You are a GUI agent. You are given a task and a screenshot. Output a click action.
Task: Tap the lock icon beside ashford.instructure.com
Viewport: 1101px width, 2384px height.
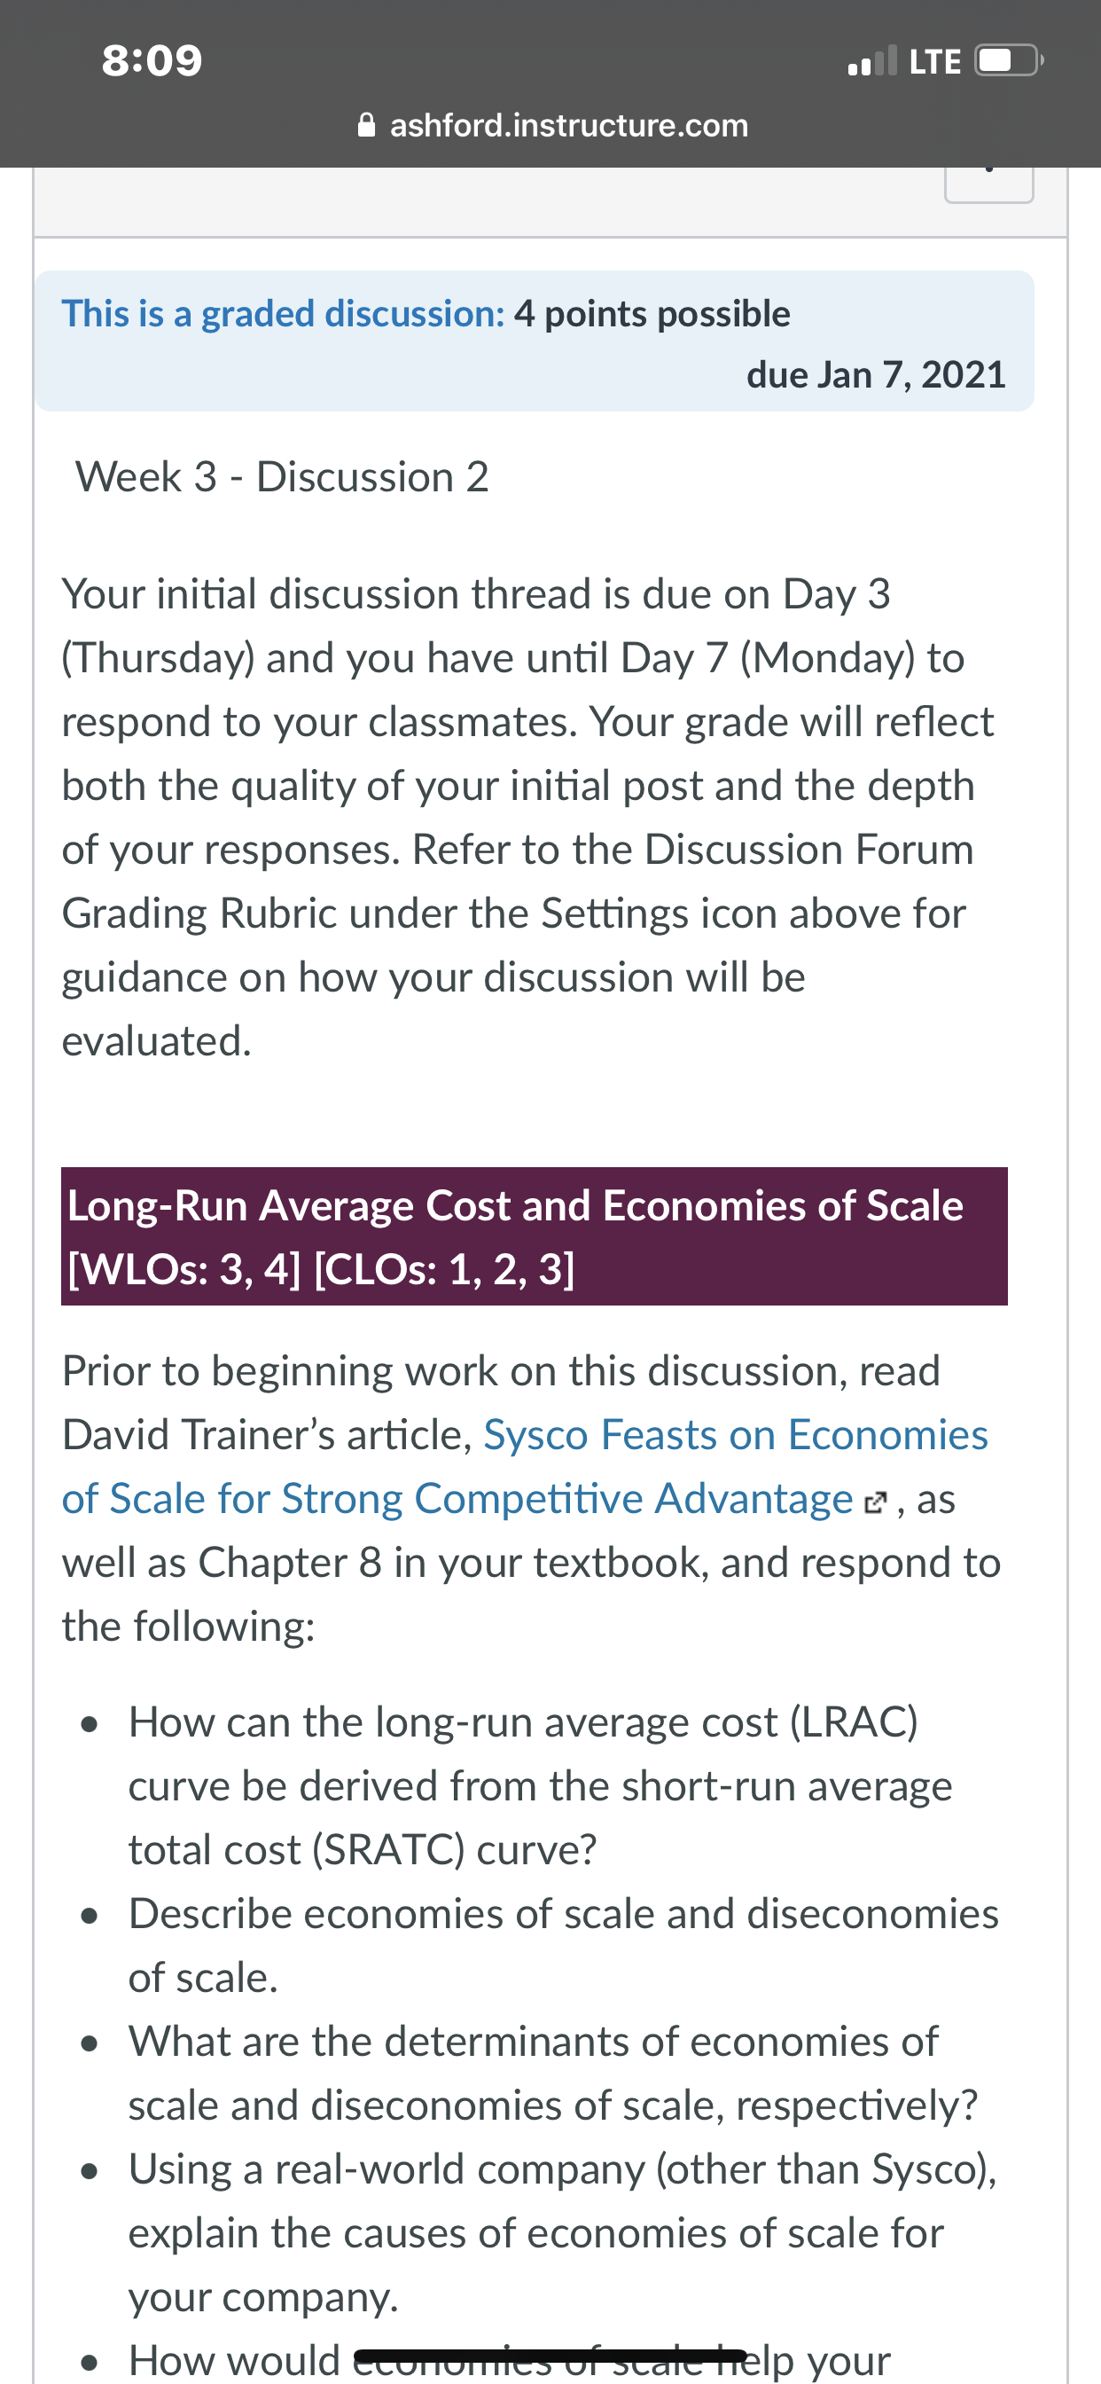366,125
